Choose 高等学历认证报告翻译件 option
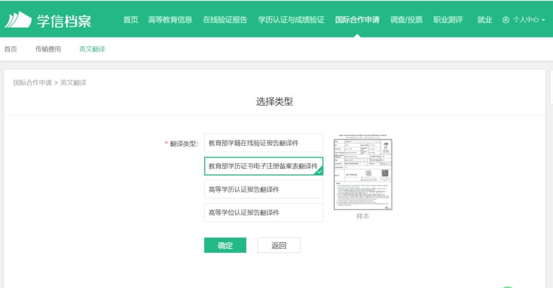The height and width of the screenshot is (288, 553). click(x=264, y=189)
